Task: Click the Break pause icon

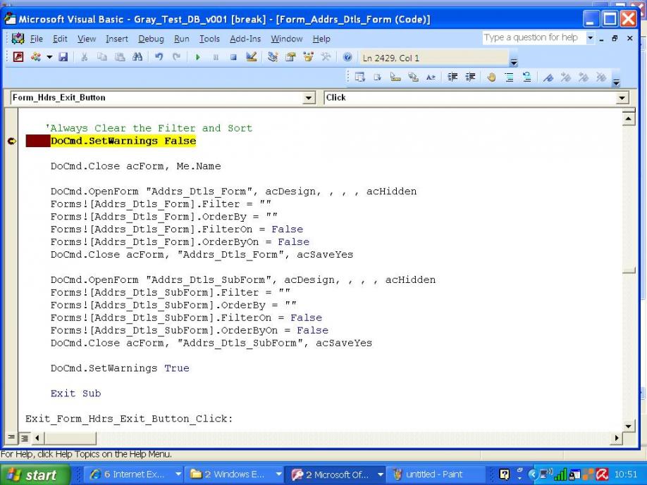Action: (x=216, y=57)
